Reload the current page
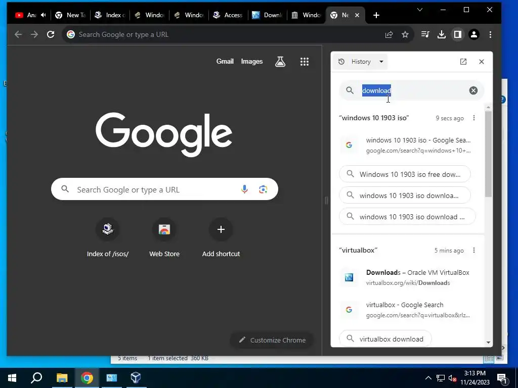The image size is (518, 388). 51,34
